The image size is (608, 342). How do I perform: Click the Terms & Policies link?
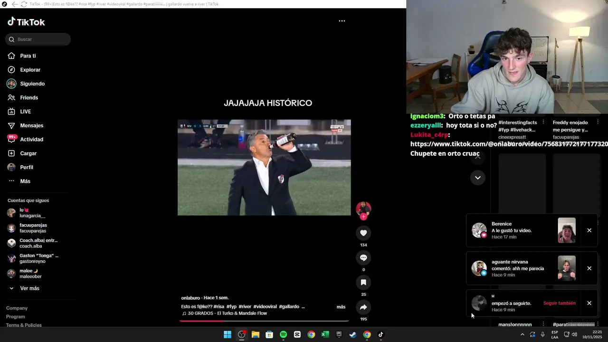[x=24, y=325]
